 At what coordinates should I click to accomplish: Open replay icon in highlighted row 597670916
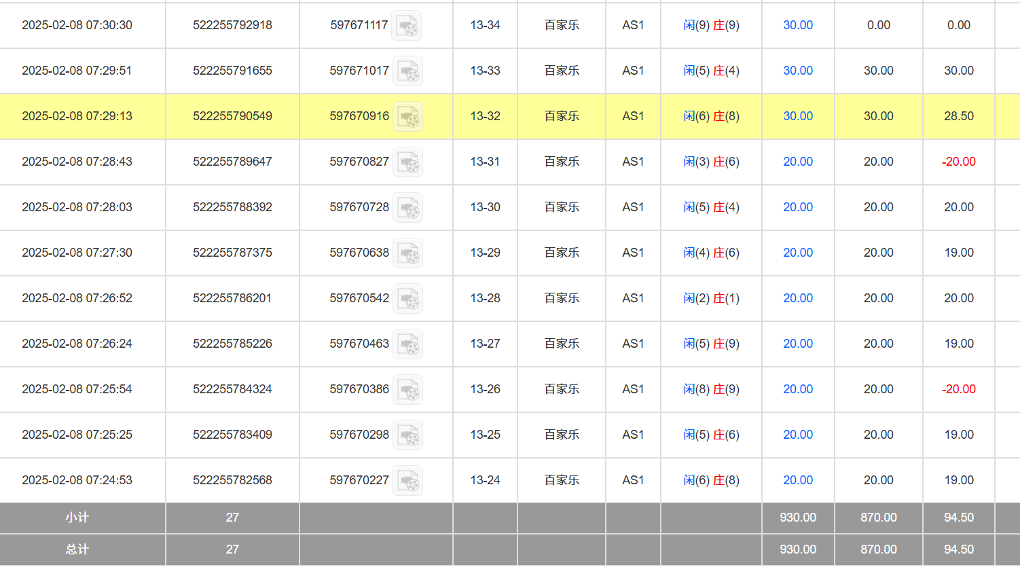(x=408, y=117)
